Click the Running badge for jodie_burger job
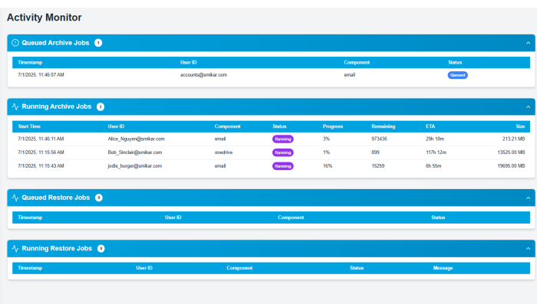Screen dimensions: 537x304 (x=283, y=166)
